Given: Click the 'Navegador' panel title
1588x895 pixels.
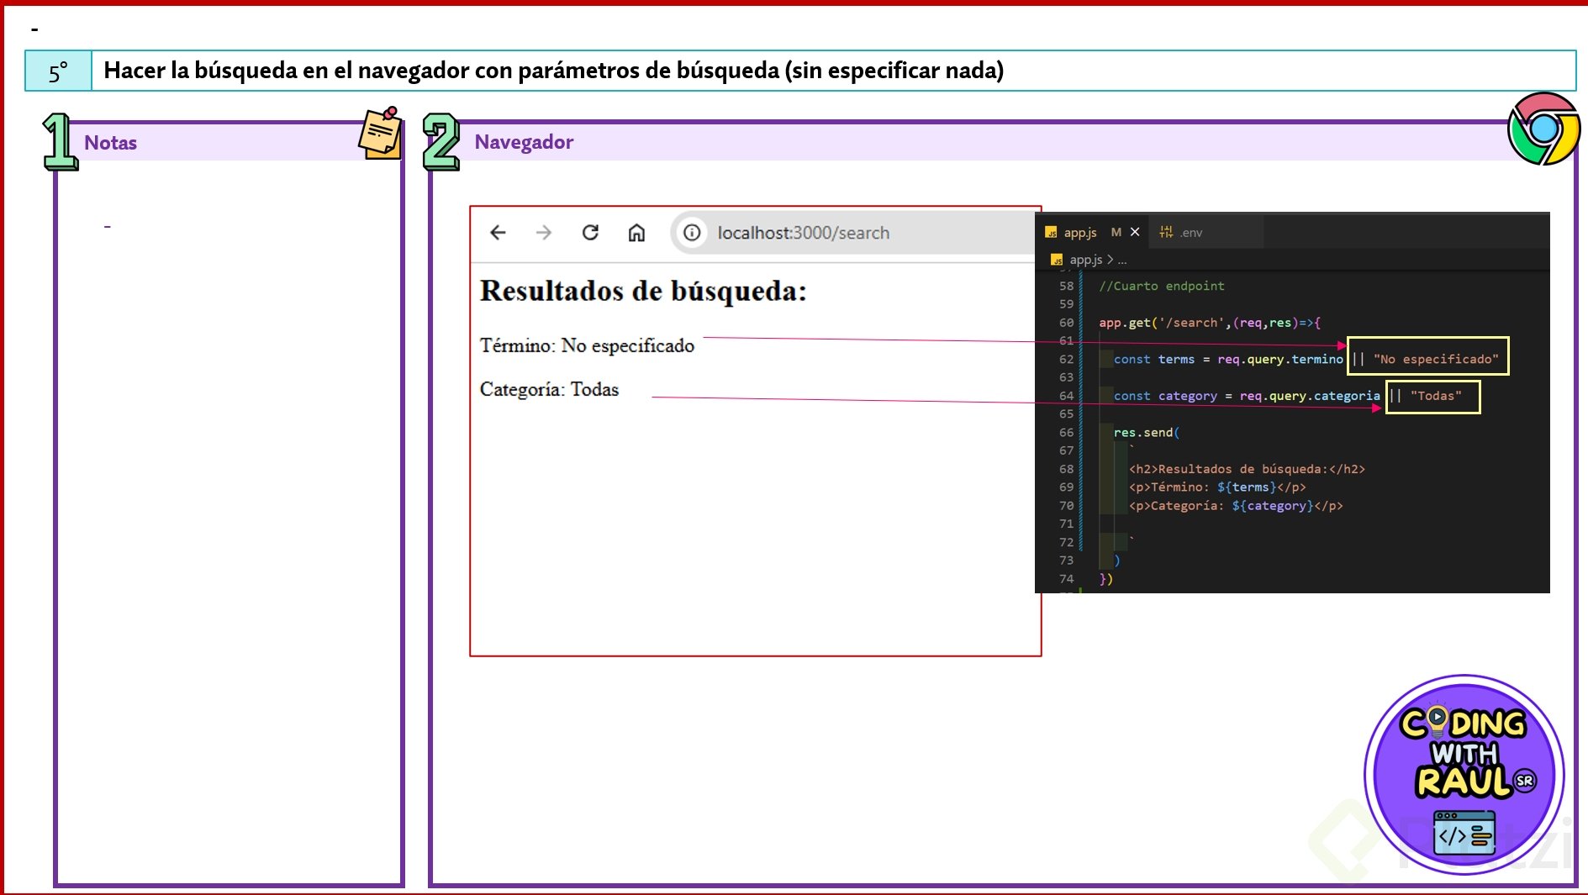Looking at the screenshot, I should 524,142.
